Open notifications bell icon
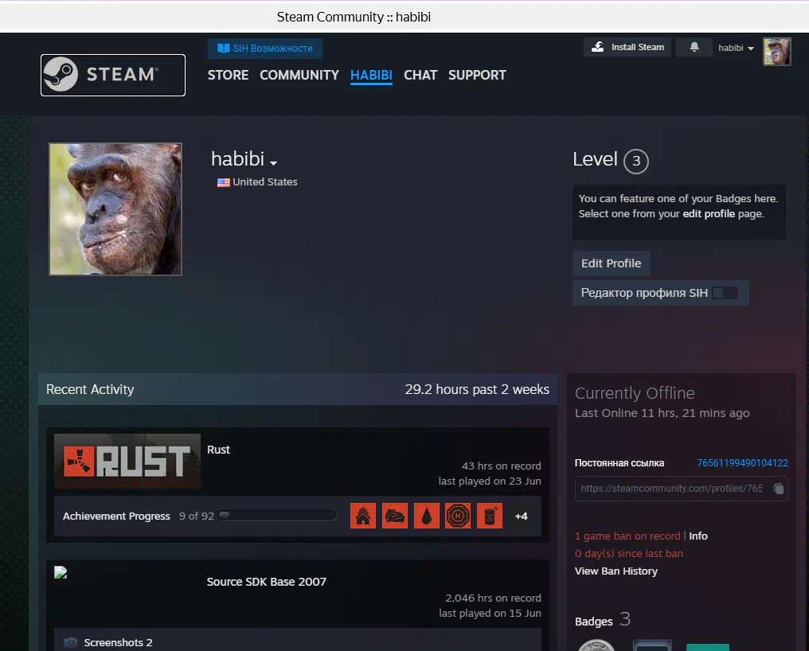The height and width of the screenshot is (651, 809). pos(694,47)
